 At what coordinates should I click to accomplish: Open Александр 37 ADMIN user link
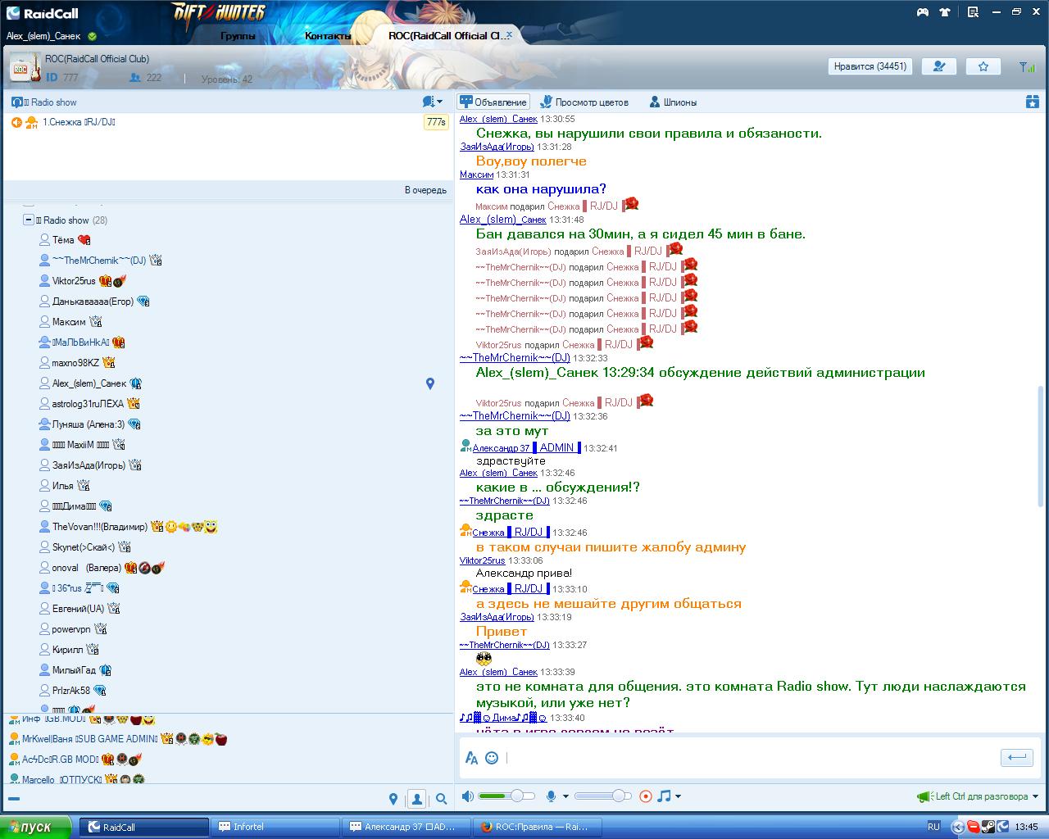pyautogui.click(x=526, y=448)
